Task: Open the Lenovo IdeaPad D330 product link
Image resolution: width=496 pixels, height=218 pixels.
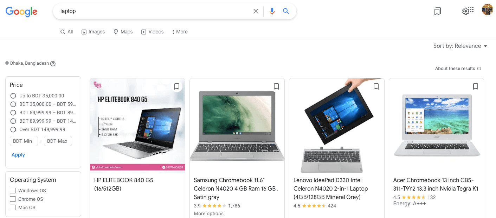Action: coord(330,188)
